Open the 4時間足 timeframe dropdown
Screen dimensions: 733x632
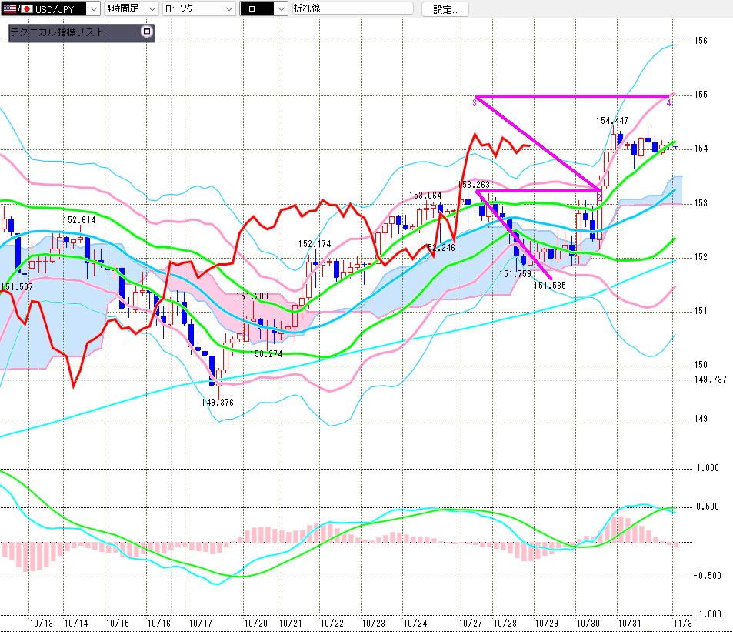(x=151, y=8)
